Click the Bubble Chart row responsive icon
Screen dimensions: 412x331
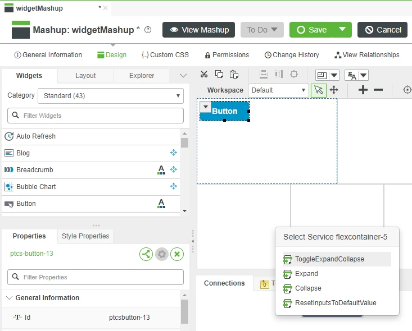174,186
